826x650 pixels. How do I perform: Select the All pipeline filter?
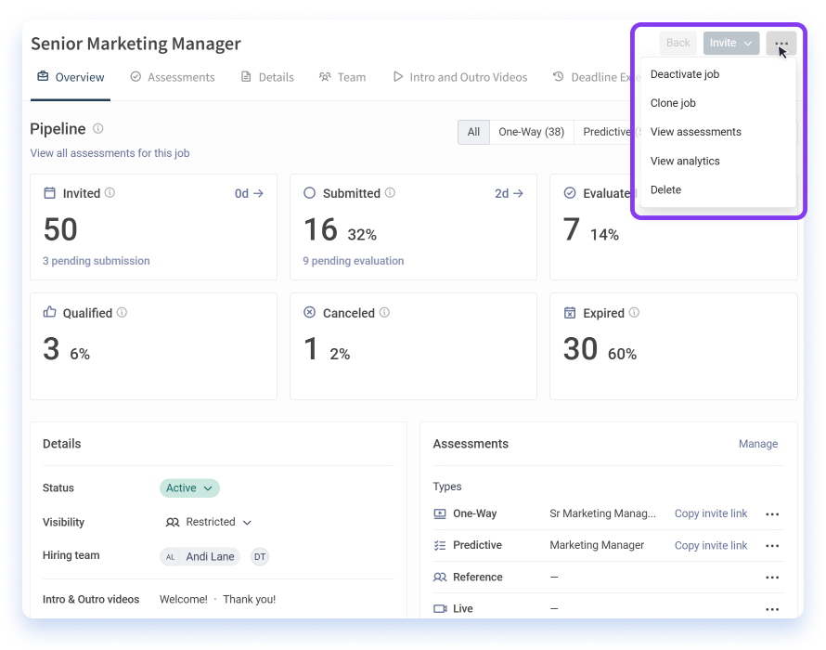click(x=473, y=132)
